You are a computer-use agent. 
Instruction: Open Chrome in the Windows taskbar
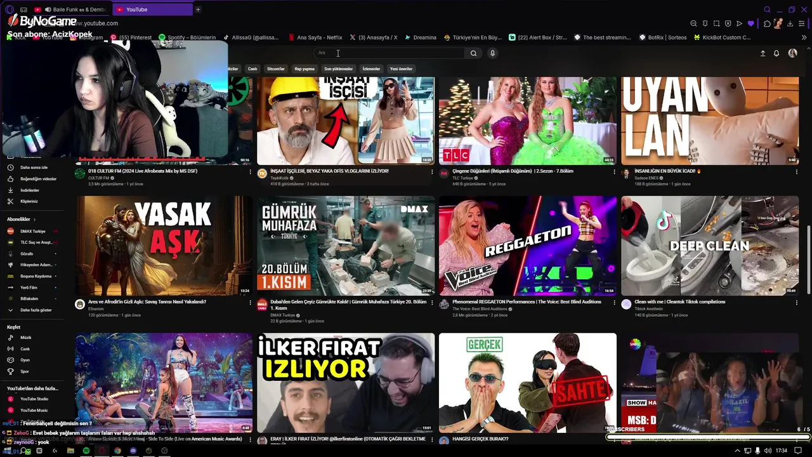click(117, 451)
